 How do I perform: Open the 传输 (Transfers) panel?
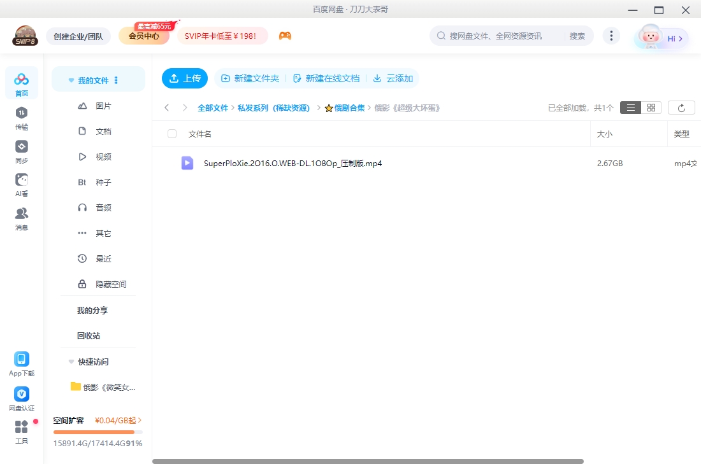click(x=21, y=118)
